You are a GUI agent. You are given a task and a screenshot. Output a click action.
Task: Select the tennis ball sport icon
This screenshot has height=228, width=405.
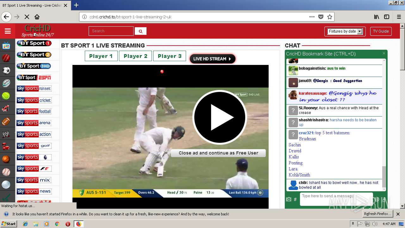click(x=6, y=96)
